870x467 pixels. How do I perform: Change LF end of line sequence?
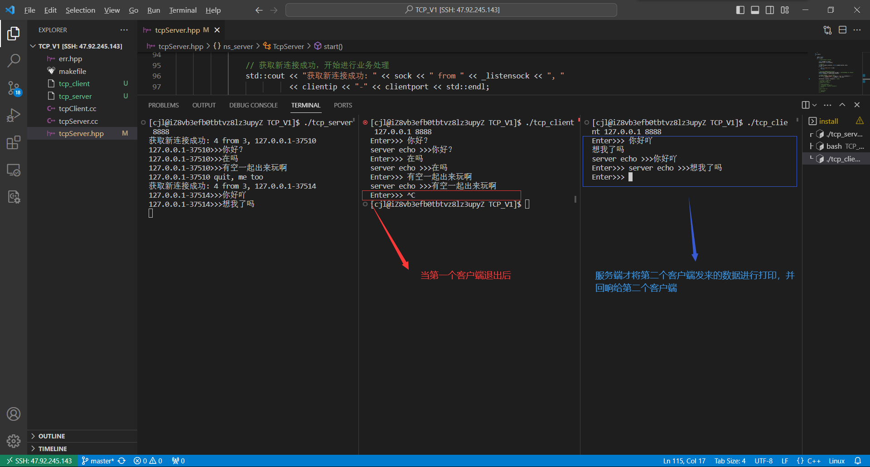(785, 461)
